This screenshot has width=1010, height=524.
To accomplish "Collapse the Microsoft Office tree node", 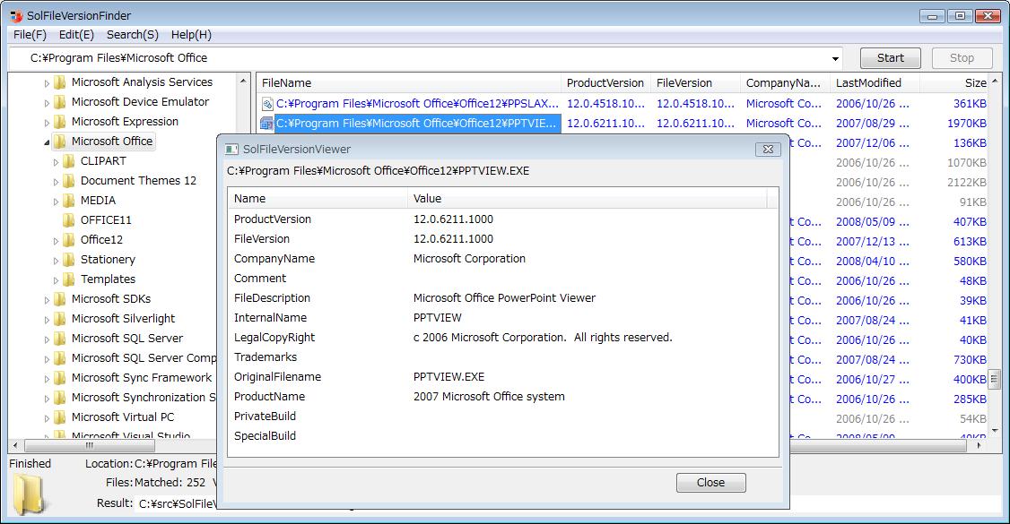I will 47,142.
